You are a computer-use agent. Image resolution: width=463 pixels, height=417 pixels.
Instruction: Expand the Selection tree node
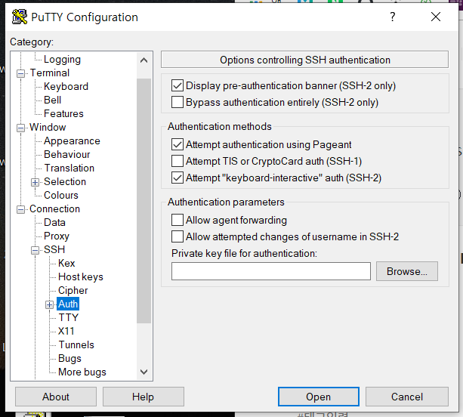[x=35, y=182]
